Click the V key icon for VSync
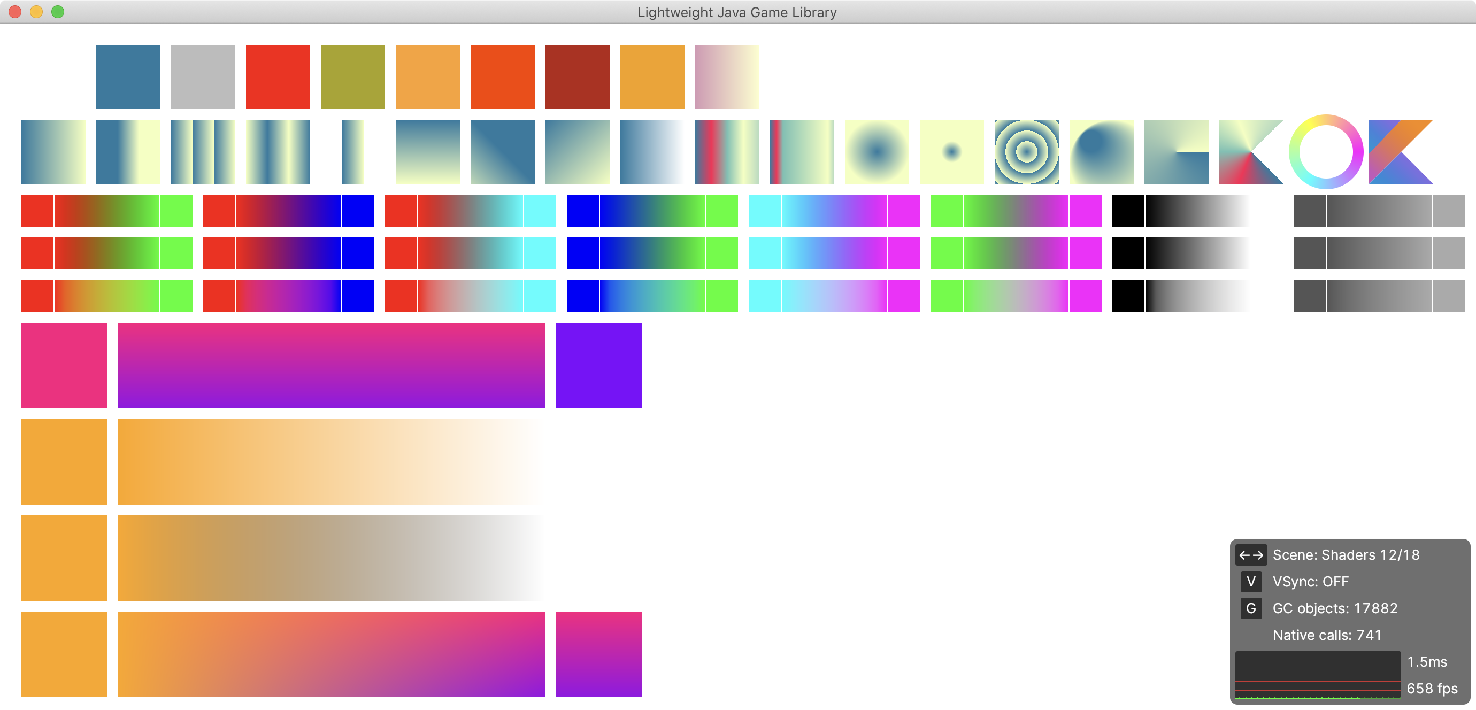The image size is (1476, 710). point(1250,582)
